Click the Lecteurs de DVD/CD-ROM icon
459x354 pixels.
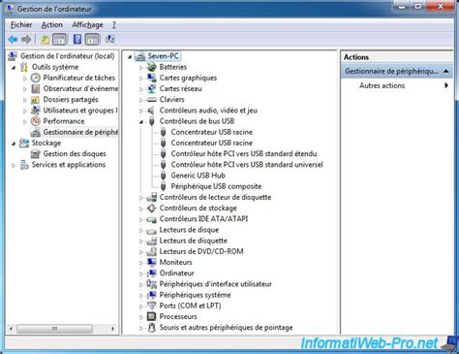click(x=151, y=251)
